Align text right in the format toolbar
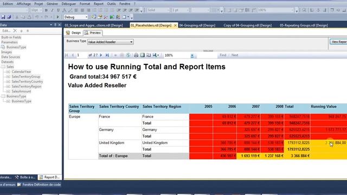This screenshot has width=347, height=195. [x=88, y=10]
